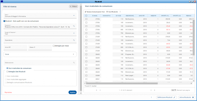197x101 pixels.
Task: Click the horizontal scrollbar of the table
Action: pos(122,83)
